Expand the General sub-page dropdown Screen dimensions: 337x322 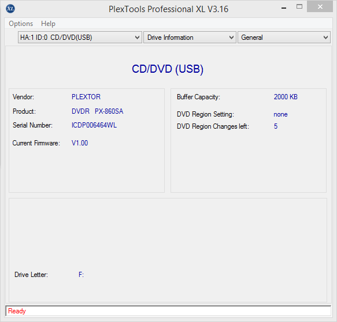284,38
